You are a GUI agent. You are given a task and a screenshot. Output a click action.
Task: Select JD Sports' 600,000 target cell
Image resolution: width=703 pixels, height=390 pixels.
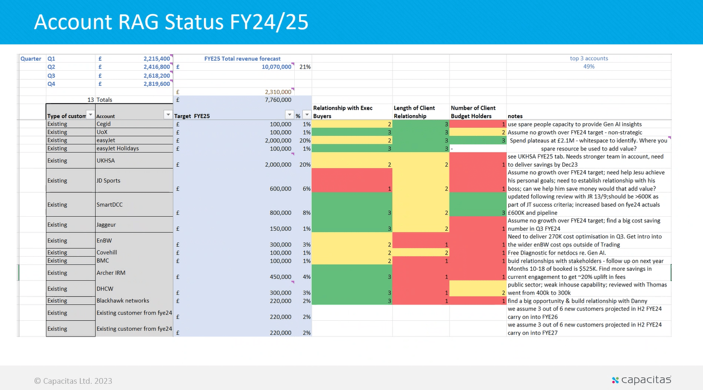[x=234, y=180]
